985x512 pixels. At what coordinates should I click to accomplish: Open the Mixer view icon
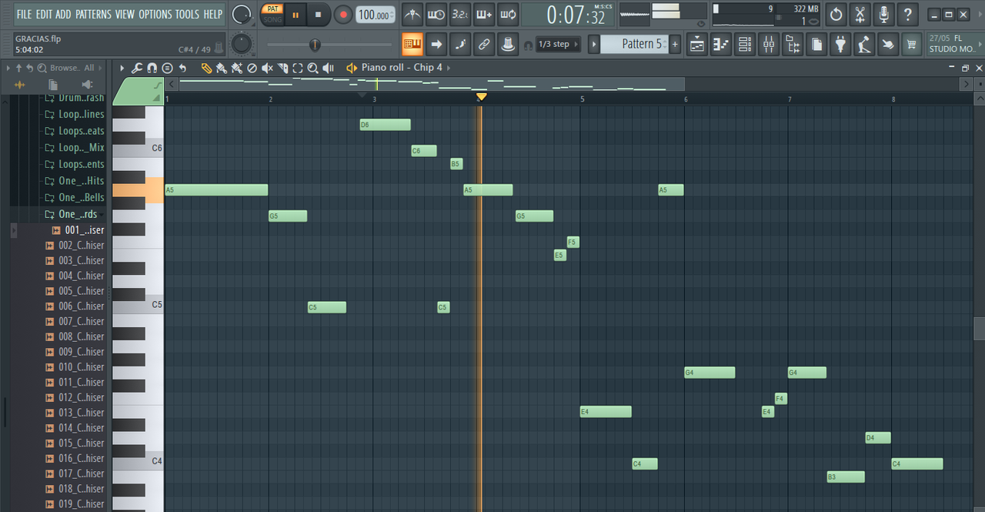pyautogui.click(x=769, y=44)
